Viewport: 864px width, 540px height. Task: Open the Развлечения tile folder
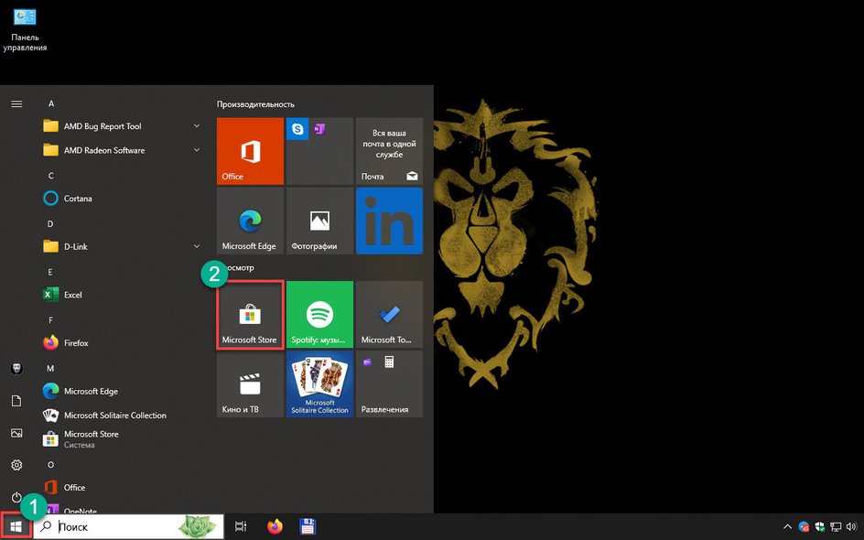tap(389, 383)
